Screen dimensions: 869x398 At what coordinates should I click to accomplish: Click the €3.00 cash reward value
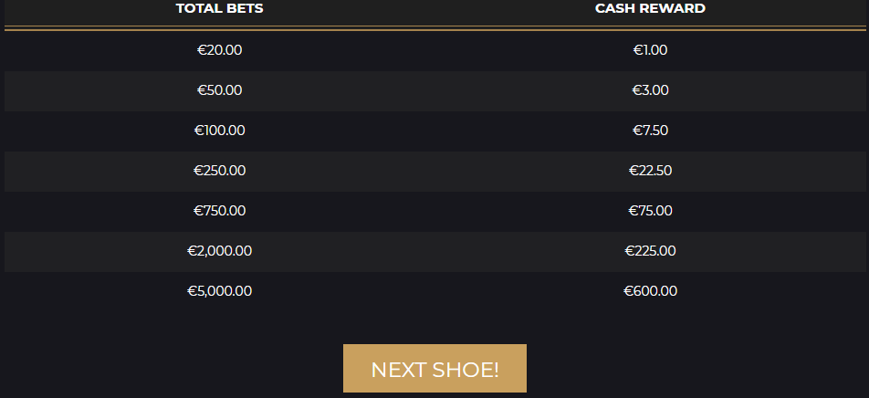tap(650, 90)
